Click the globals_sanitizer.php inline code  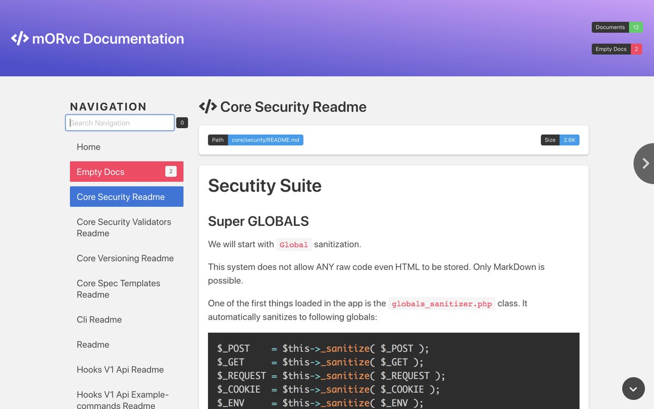coord(442,304)
